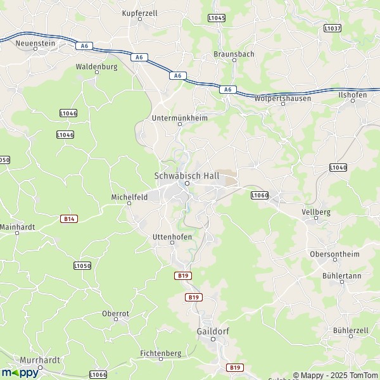Click the Mappy logo
Screen dimensions: 380x380
(x=20, y=373)
